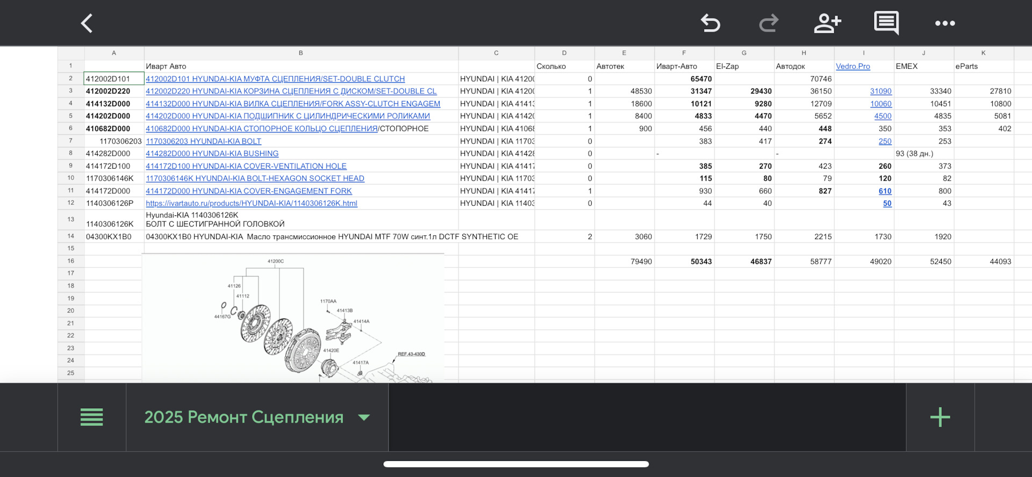Image resolution: width=1032 pixels, height=477 pixels.
Task: Select column F header
Action: tap(684, 53)
